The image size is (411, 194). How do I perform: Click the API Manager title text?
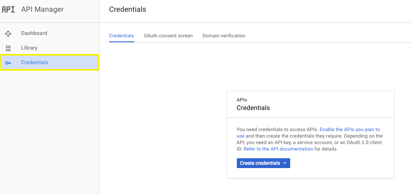click(x=42, y=9)
